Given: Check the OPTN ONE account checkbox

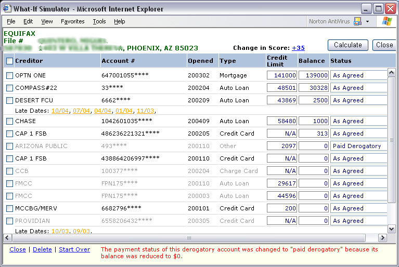Looking at the screenshot, I should tap(9, 75).
